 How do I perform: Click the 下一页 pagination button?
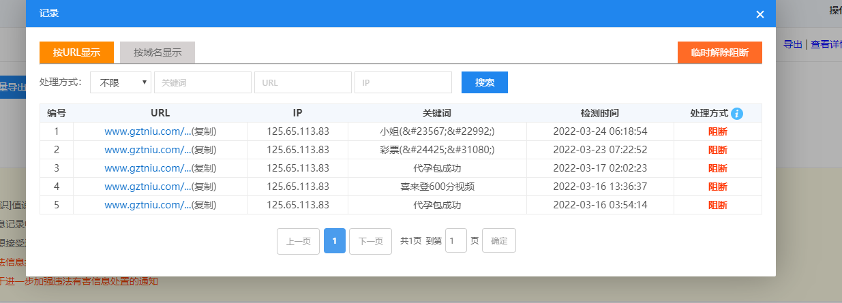coord(370,241)
